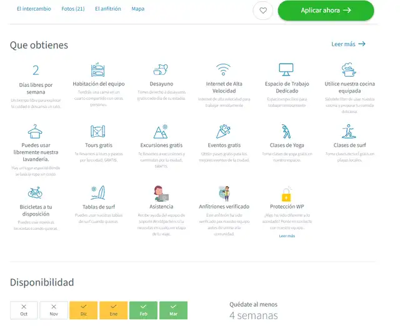The width and height of the screenshot is (400, 326).
Task: Click Bicicletas a tu disposición title
Action: [x=36, y=210]
